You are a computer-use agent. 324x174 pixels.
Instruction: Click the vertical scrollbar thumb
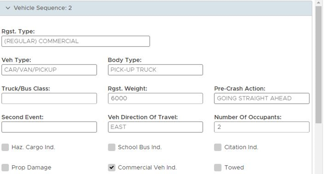tap(319, 65)
